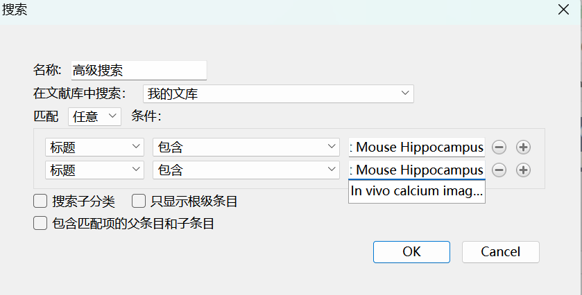Remove the first search condition row
Image resolution: width=582 pixels, height=295 pixels.
499,147
